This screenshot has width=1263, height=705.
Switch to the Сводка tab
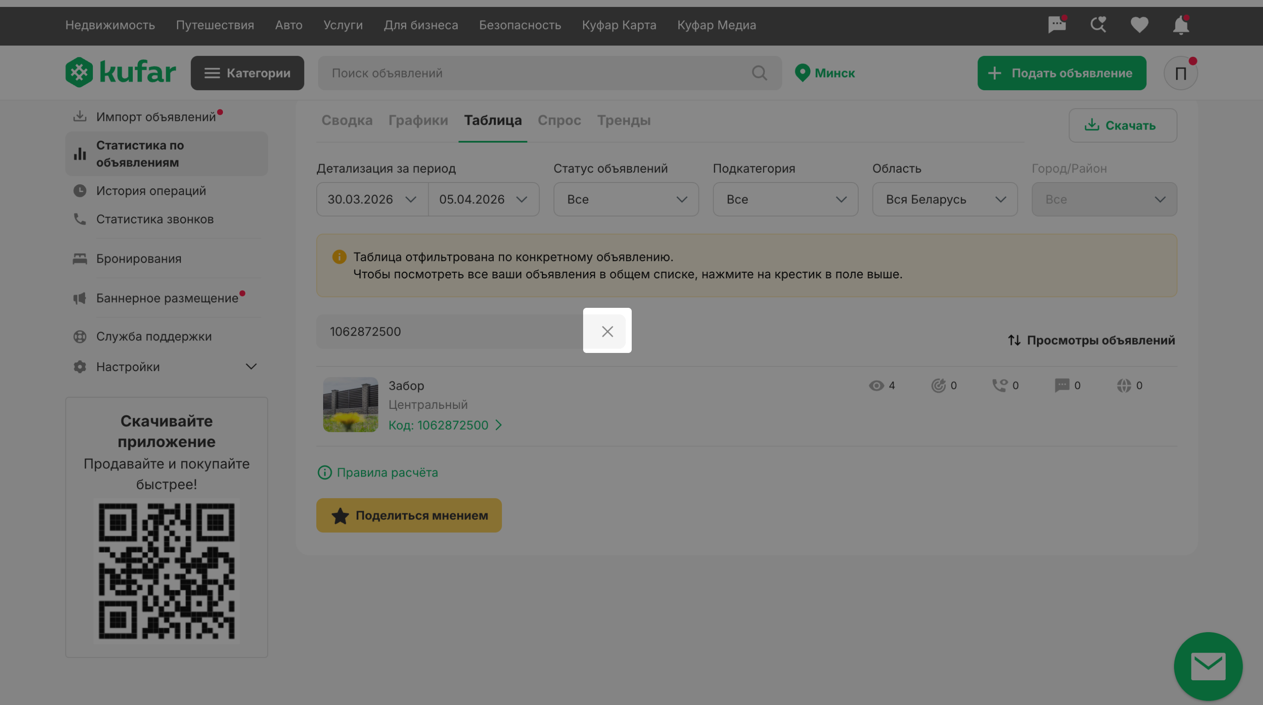[347, 121]
